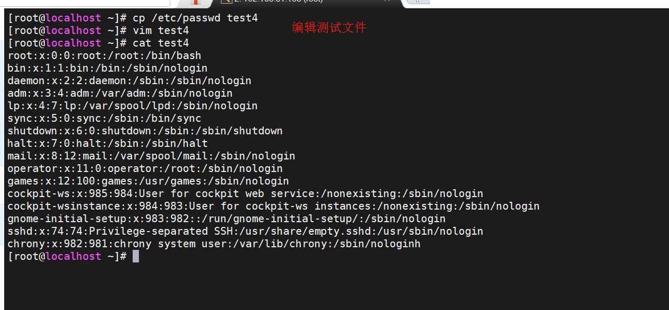Open a new session tab button

click(x=418, y=2)
